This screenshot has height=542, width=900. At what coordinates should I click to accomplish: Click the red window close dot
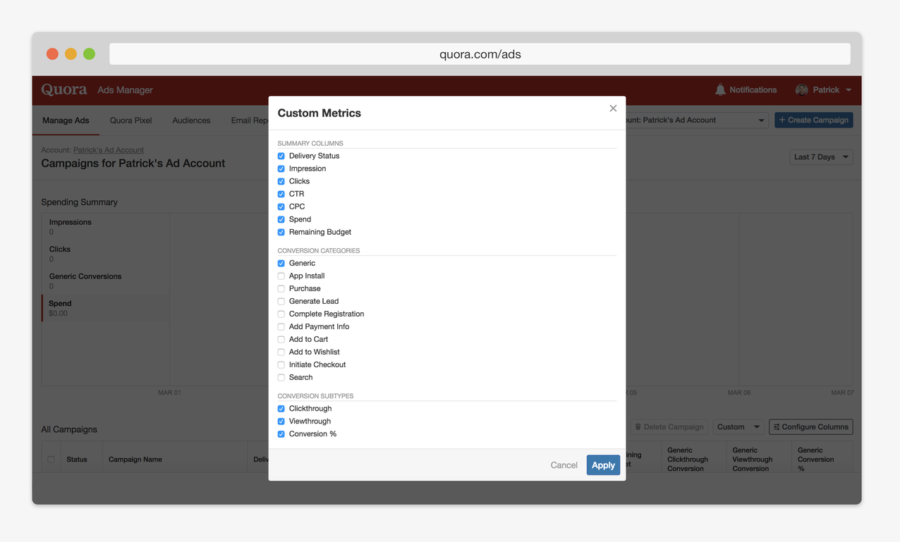[52, 54]
